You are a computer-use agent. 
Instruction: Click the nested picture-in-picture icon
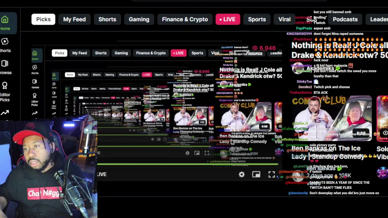tap(197, 153)
